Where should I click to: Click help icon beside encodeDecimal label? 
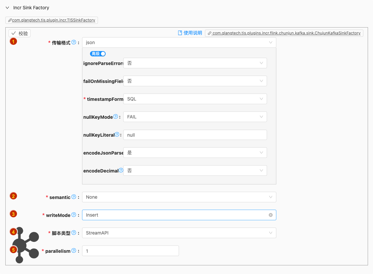pyautogui.click(x=121, y=171)
